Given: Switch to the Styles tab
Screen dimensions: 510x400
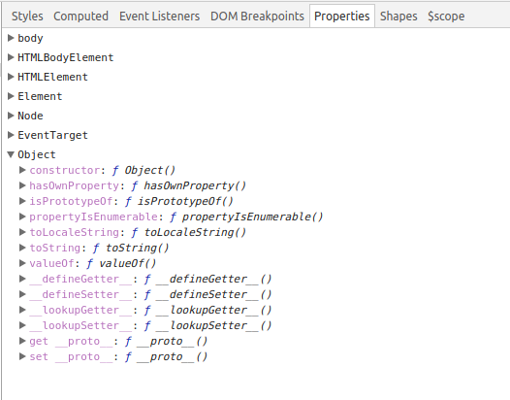Looking at the screenshot, I should (27, 16).
